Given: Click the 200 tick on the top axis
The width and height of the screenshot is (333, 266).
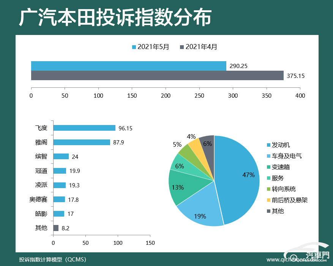Looking at the screenshot, I should point(166,96).
